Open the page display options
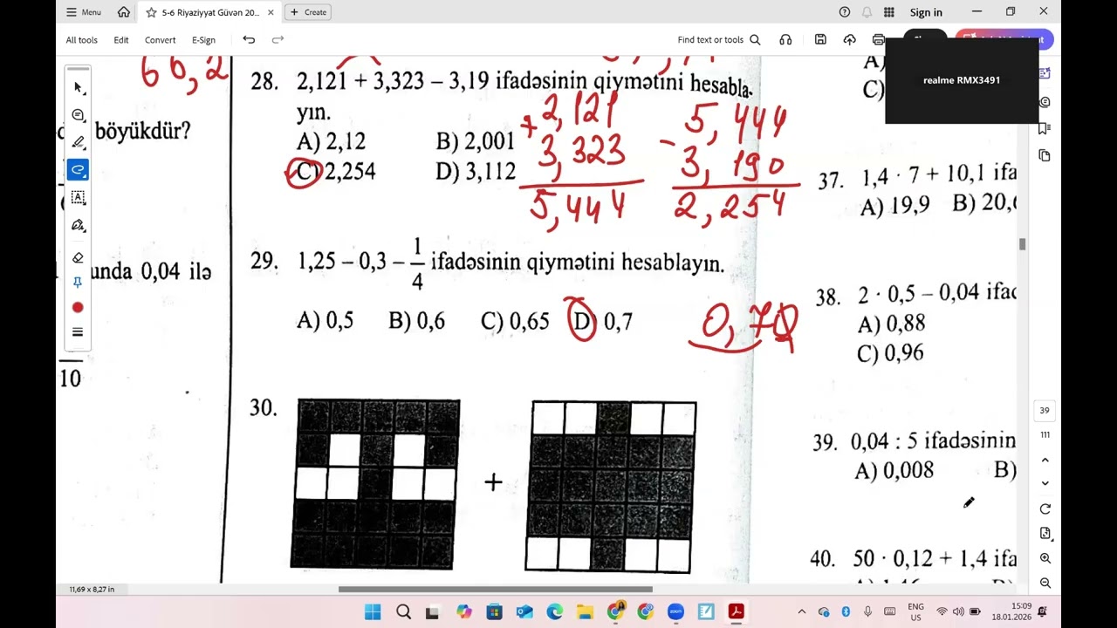The image size is (1117, 628). [1045, 533]
